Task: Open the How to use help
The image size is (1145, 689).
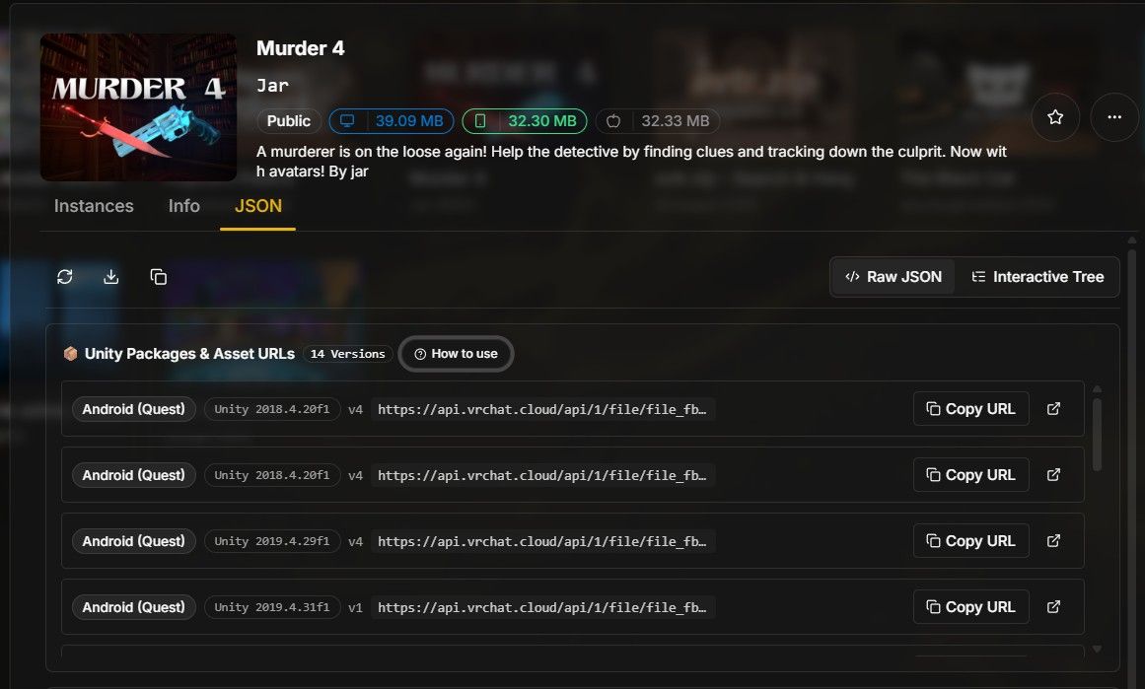Action: point(456,354)
